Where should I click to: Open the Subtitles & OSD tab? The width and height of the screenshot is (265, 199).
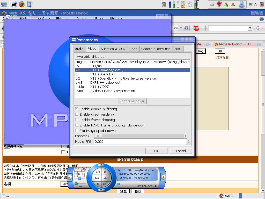(x=113, y=49)
